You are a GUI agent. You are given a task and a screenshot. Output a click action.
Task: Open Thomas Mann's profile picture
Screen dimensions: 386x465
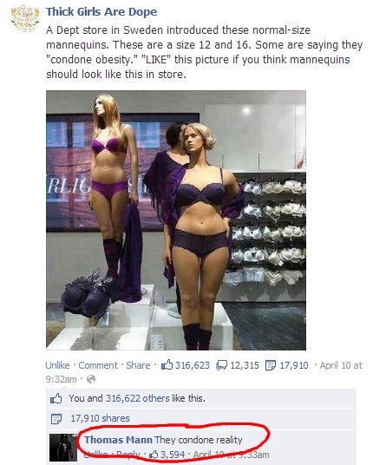click(63, 448)
